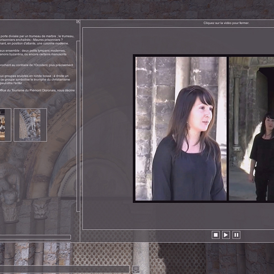274x274 pixels.
Task: Pause the video
Action: (236, 235)
